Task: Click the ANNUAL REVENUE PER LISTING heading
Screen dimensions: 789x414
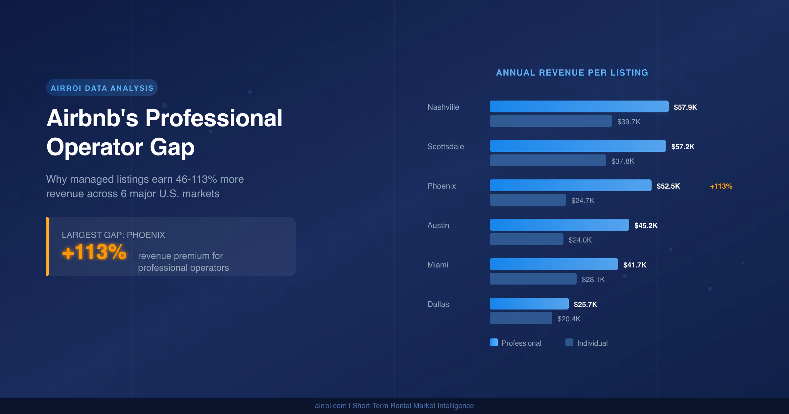Action: pyautogui.click(x=572, y=73)
